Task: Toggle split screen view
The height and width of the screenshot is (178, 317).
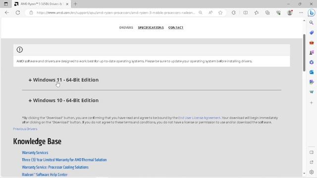Action: [246, 12]
